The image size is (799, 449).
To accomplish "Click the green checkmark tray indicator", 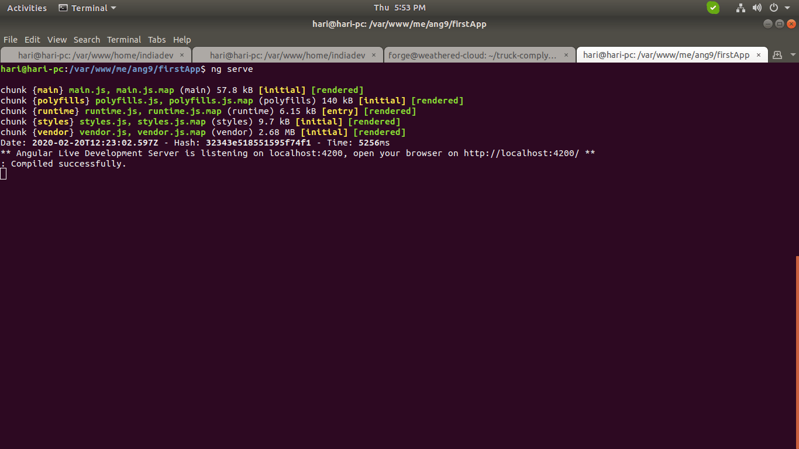I will [712, 8].
